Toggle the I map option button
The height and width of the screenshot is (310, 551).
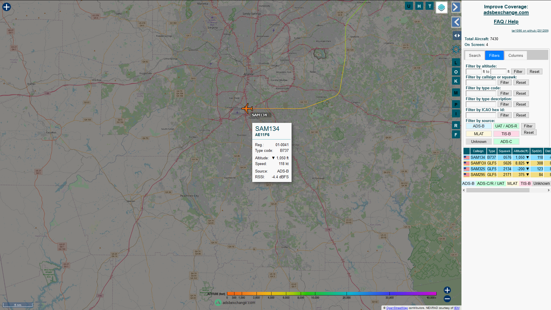456,114
